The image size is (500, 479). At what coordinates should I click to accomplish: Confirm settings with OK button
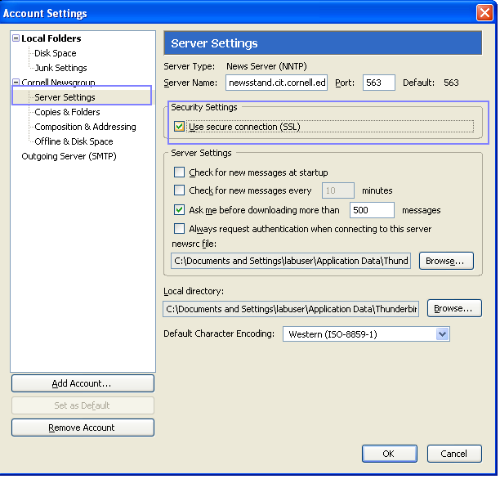coord(388,454)
